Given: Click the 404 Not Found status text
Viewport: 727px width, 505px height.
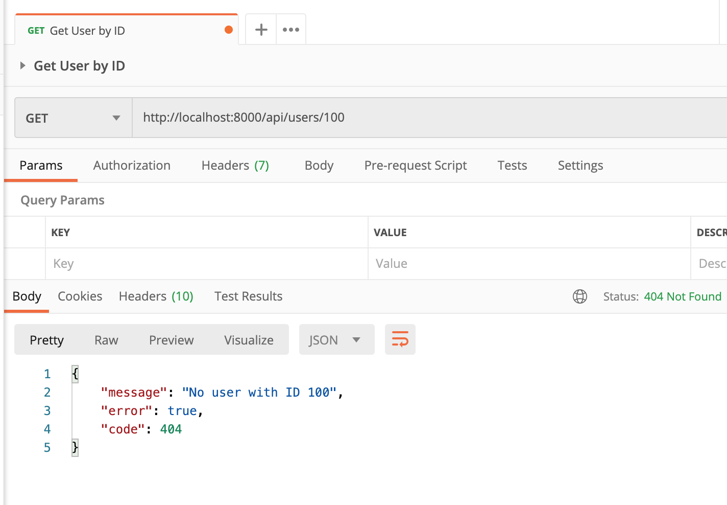Looking at the screenshot, I should [x=683, y=296].
